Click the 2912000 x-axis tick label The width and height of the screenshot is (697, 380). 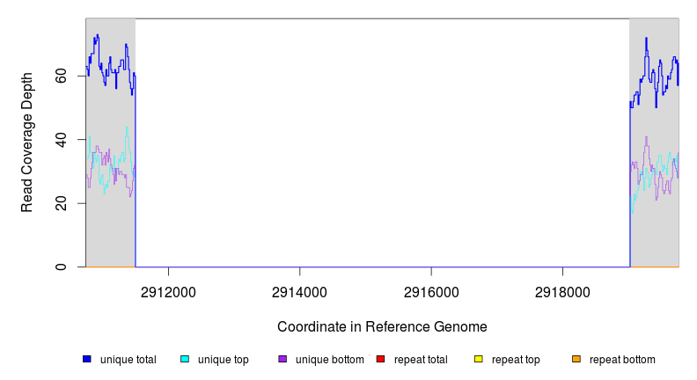[x=169, y=292]
